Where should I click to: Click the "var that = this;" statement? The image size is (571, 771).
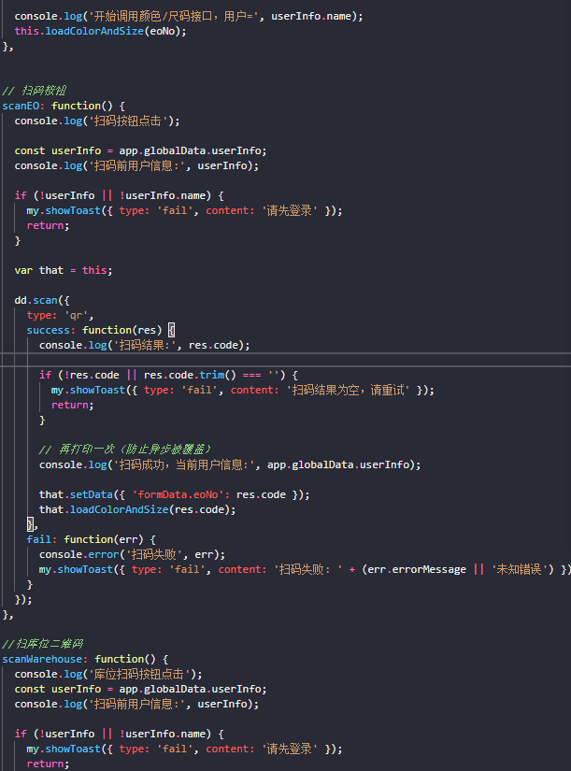pos(64,270)
